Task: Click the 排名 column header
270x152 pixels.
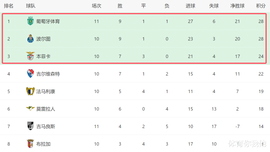Action: [9, 6]
